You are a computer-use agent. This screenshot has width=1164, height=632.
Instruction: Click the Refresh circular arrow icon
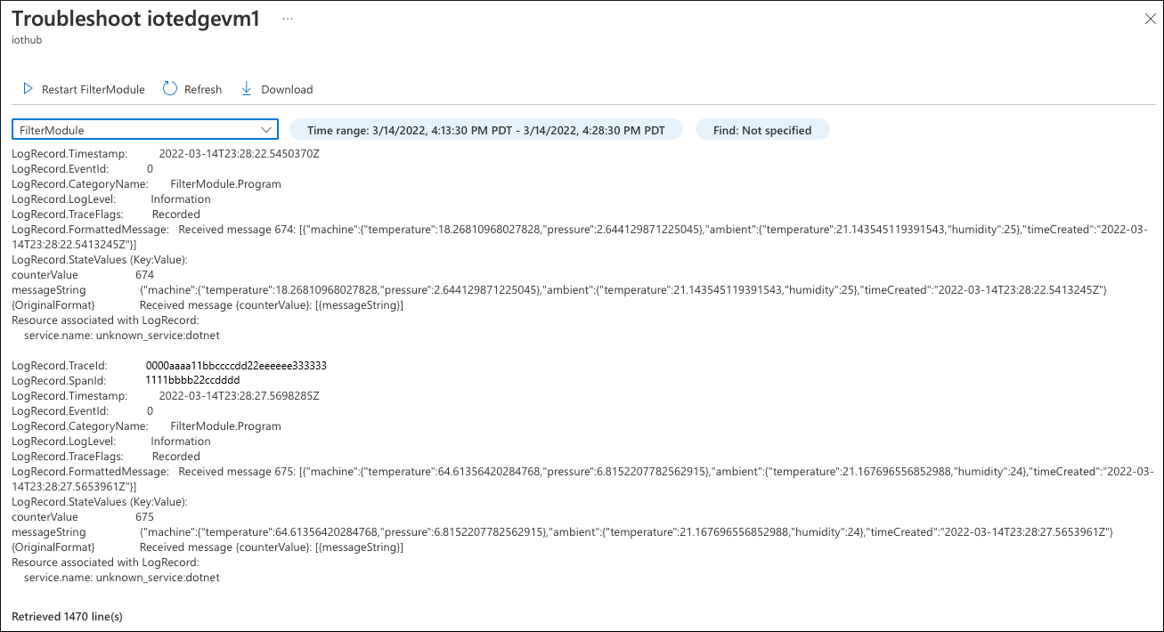tap(170, 88)
